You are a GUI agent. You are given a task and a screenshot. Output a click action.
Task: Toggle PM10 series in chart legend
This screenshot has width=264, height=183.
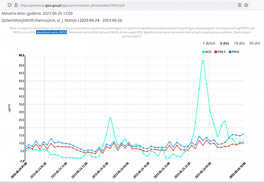point(234,52)
